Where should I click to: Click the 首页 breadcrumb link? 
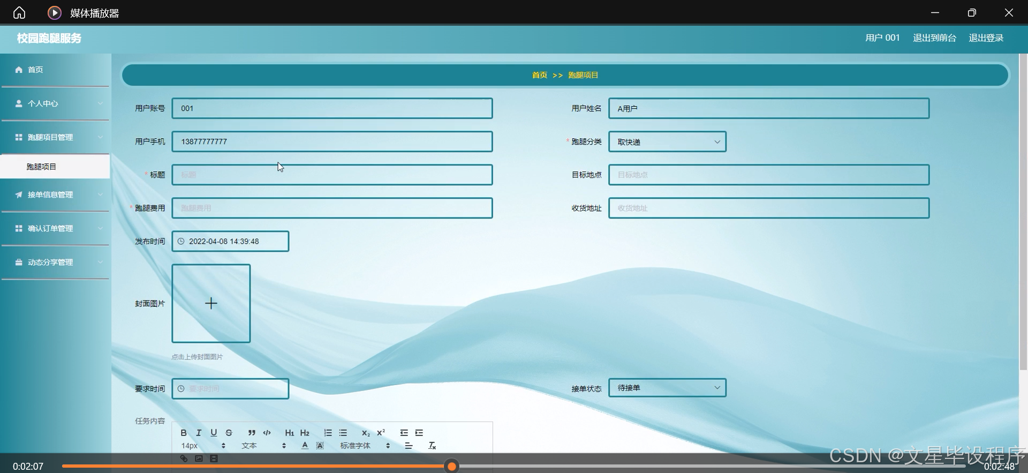point(539,75)
